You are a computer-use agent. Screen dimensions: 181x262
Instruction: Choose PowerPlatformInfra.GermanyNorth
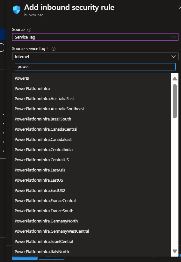click(x=91, y=221)
